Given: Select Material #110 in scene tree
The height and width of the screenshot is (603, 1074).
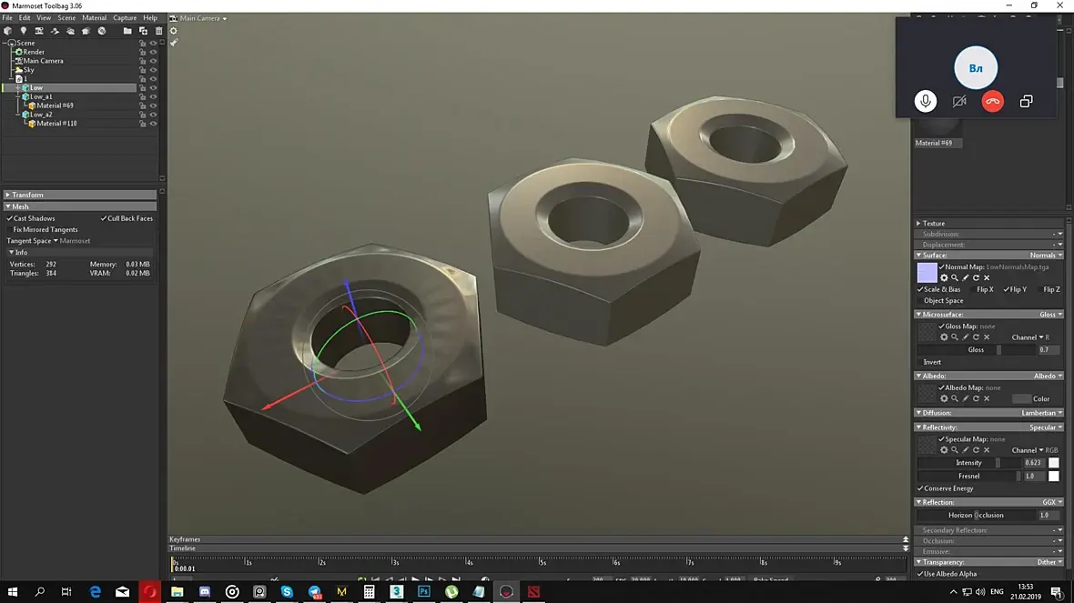Looking at the screenshot, I should [56, 124].
